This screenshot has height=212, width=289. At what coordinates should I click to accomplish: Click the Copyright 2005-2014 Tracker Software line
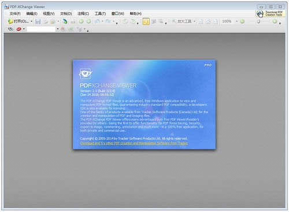(x=134, y=139)
